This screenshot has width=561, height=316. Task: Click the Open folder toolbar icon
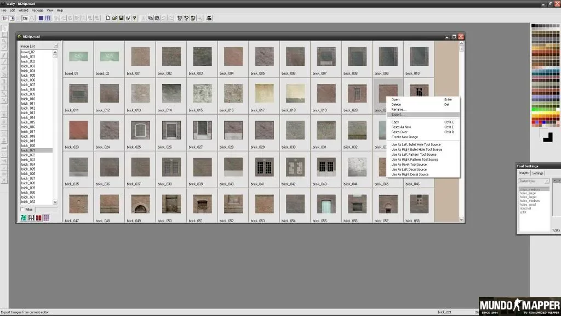pos(115,18)
